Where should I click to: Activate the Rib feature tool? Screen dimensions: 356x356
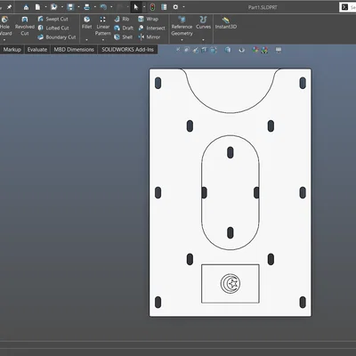[x=122, y=19]
